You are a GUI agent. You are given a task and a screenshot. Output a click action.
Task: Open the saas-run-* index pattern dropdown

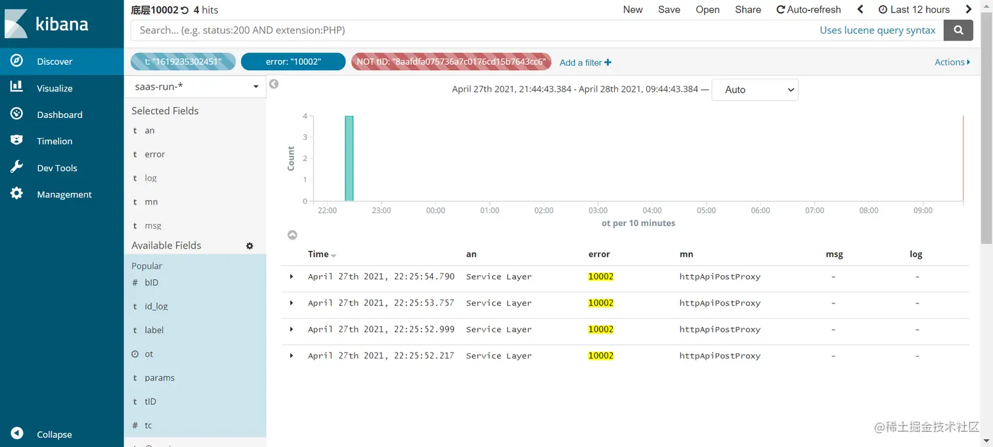pos(196,87)
